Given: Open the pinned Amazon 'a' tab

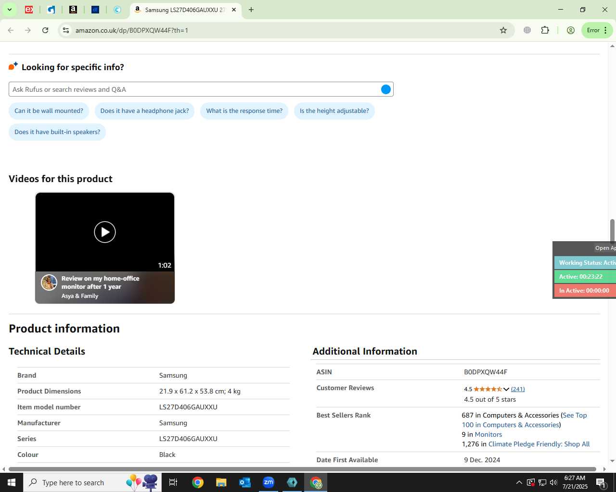Looking at the screenshot, I should point(73,10).
